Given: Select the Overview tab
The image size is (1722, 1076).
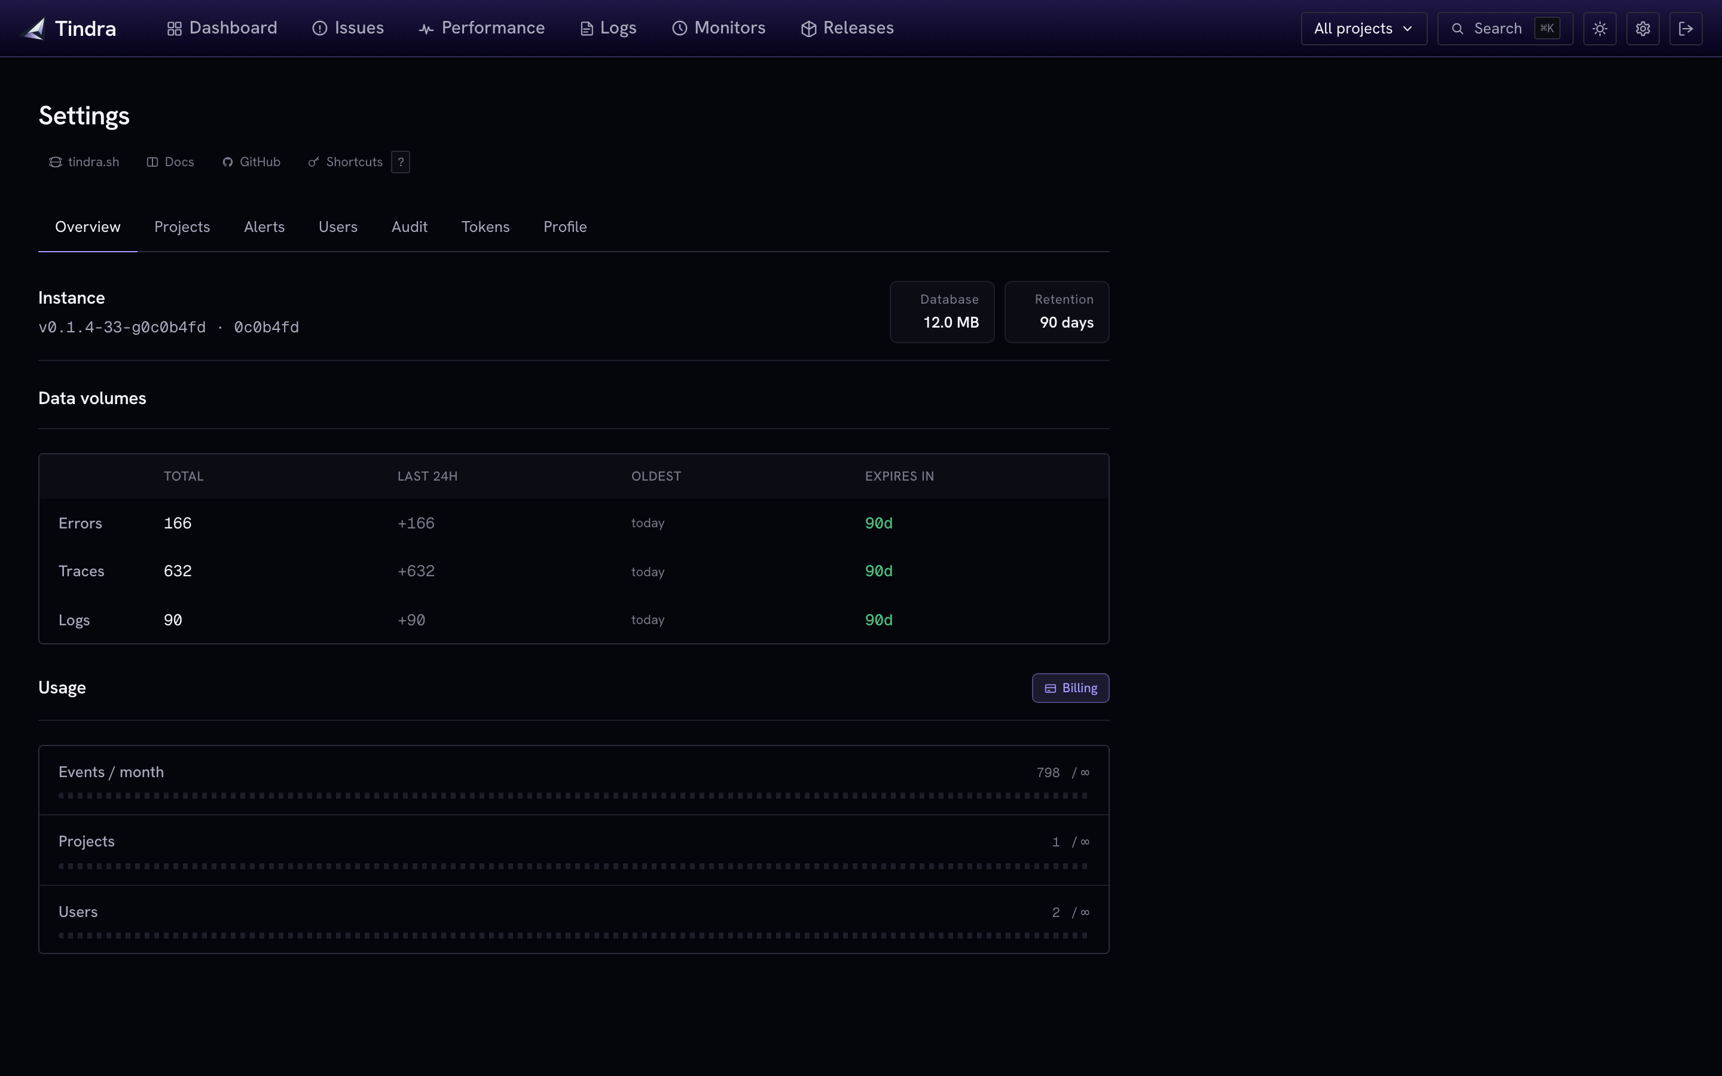Looking at the screenshot, I should [x=87, y=227].
